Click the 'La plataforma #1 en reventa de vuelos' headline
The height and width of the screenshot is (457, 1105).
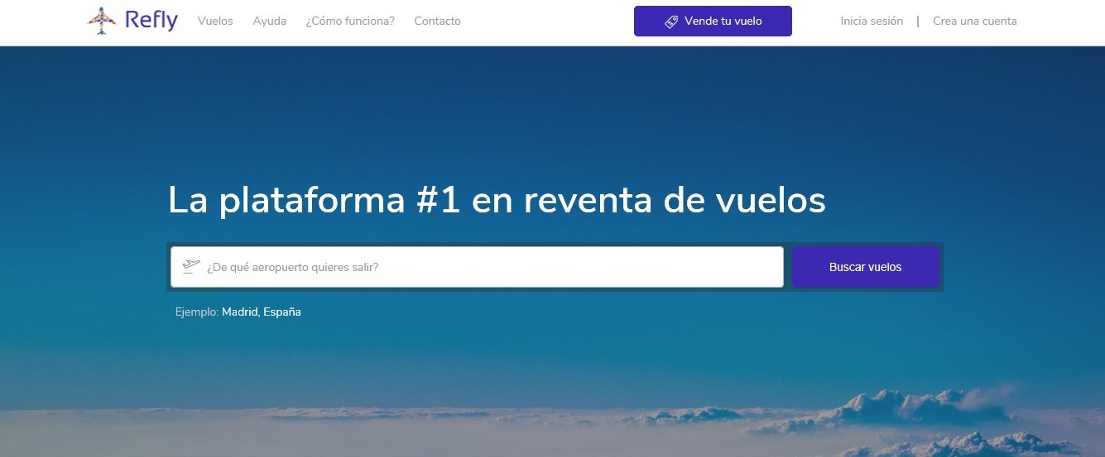pyautogui.click(x=497, y=200)
